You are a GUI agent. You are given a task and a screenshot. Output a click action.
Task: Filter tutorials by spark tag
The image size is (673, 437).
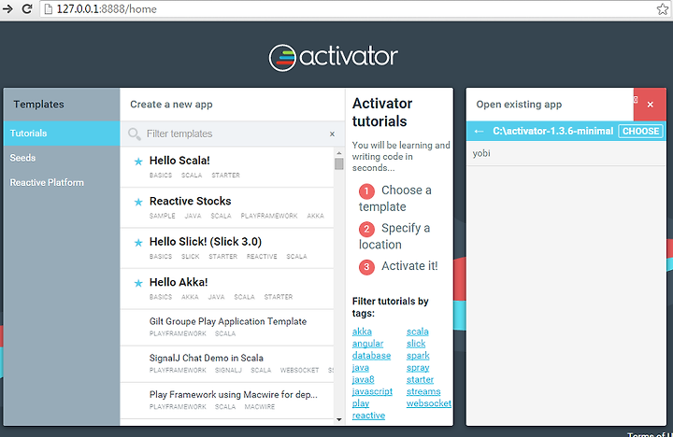pyautogui.click(x=418, y=356)
